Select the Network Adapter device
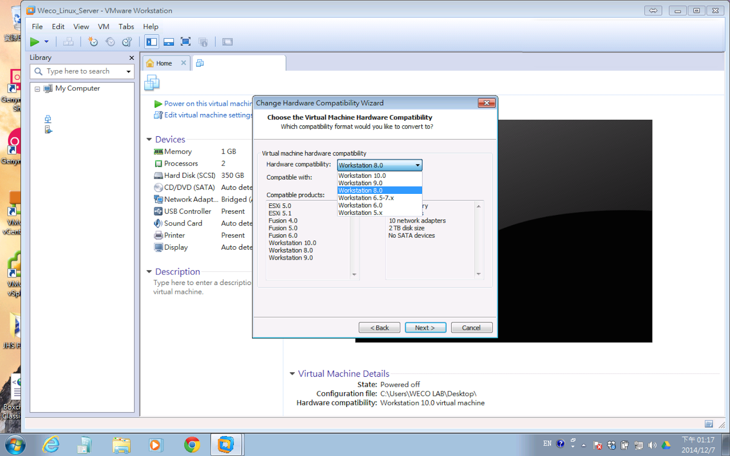 click(203, 199)
